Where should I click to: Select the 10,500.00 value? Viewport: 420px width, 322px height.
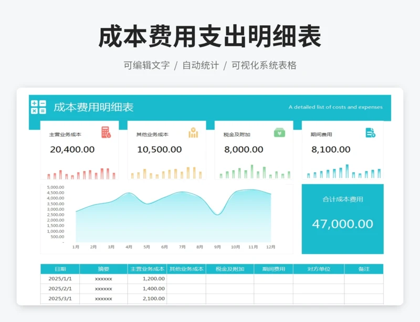click(160, 149)
